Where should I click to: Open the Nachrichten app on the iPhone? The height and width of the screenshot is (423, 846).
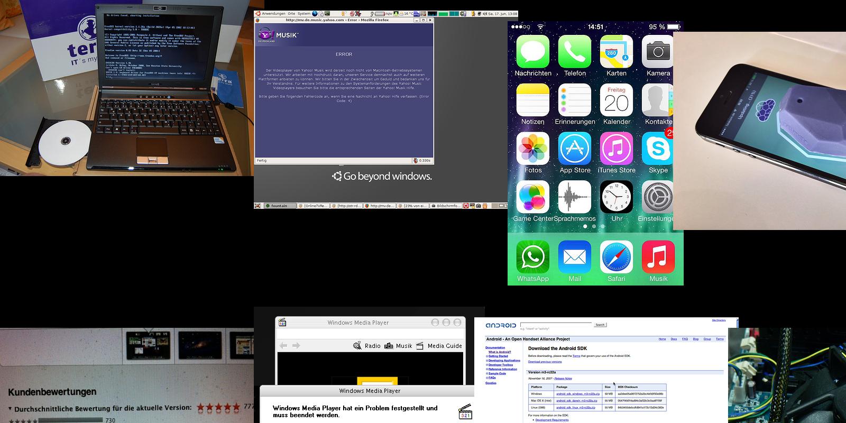click(533, 51)
